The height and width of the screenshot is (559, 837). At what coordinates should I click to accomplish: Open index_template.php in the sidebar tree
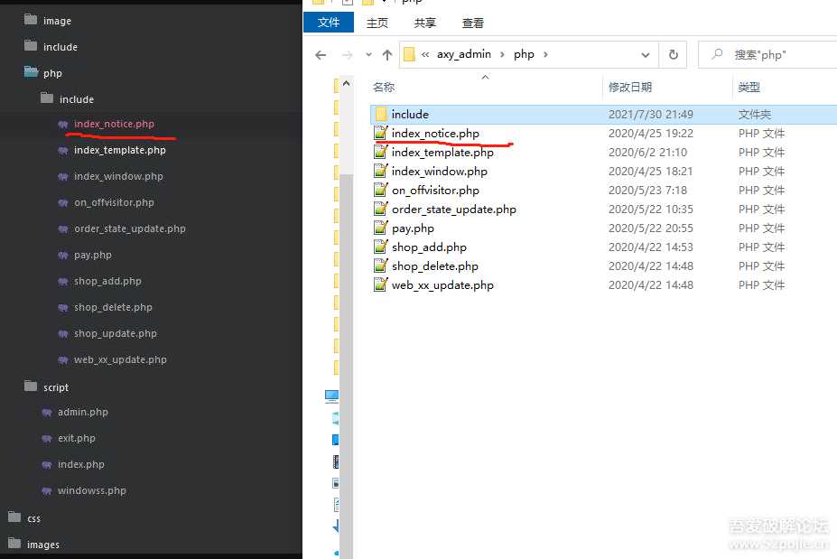pyautogui.click(x=119, y=151)
